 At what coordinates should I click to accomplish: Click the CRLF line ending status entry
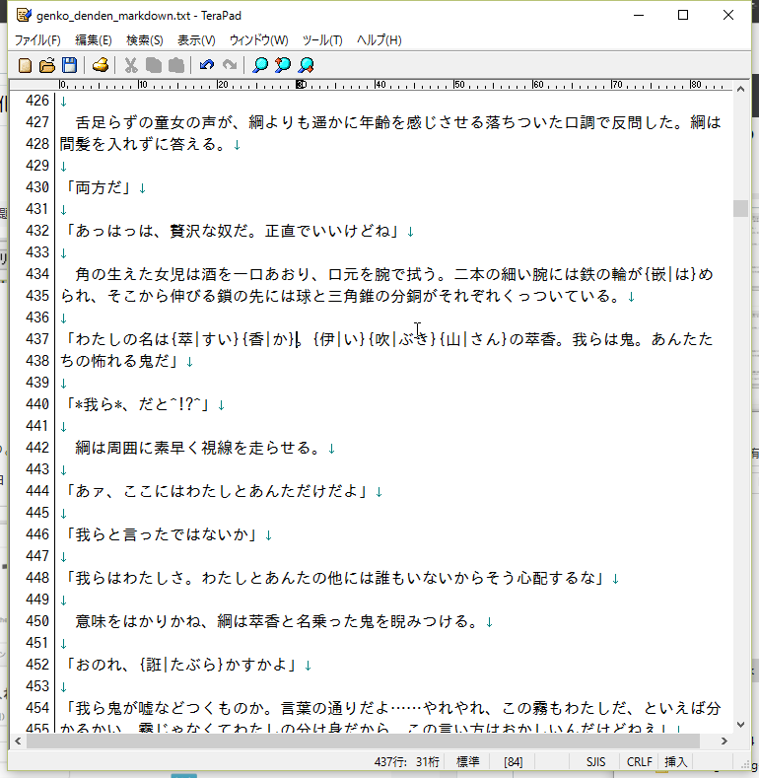tap(640, 761)
